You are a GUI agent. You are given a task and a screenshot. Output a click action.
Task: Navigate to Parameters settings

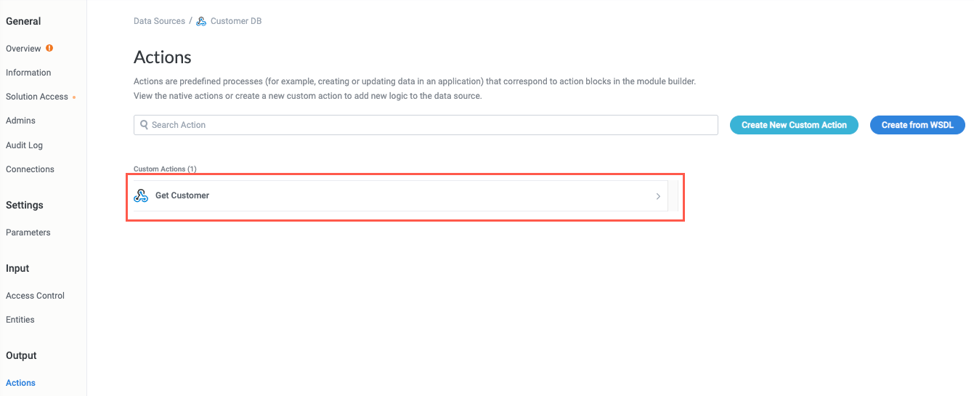[28, 233]
